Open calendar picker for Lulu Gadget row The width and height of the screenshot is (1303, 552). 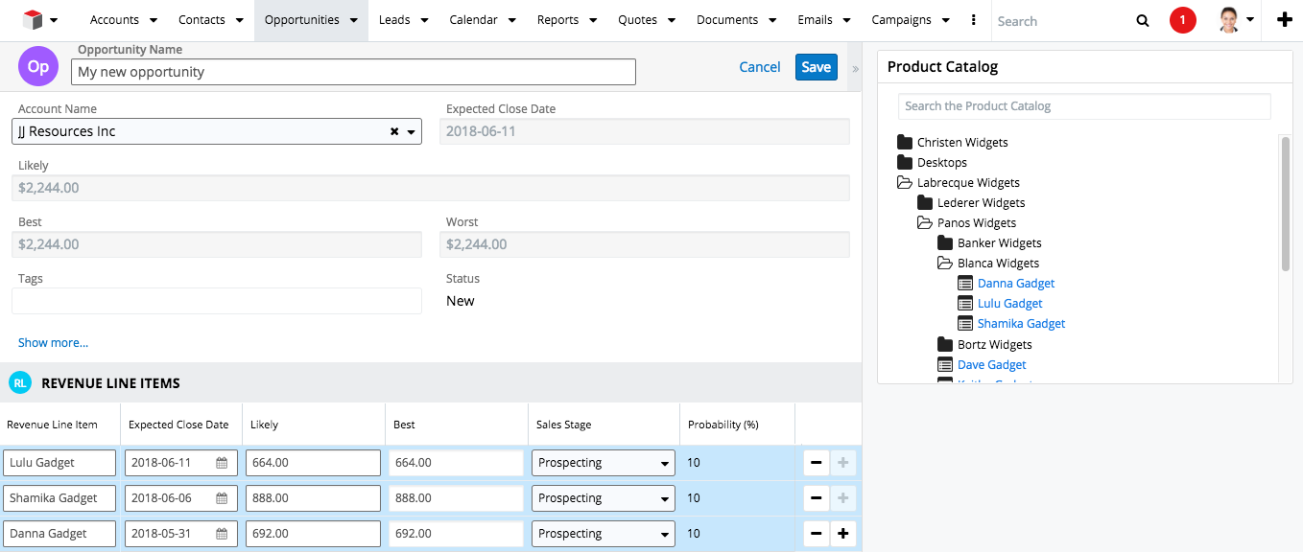(x=222, y=463)
